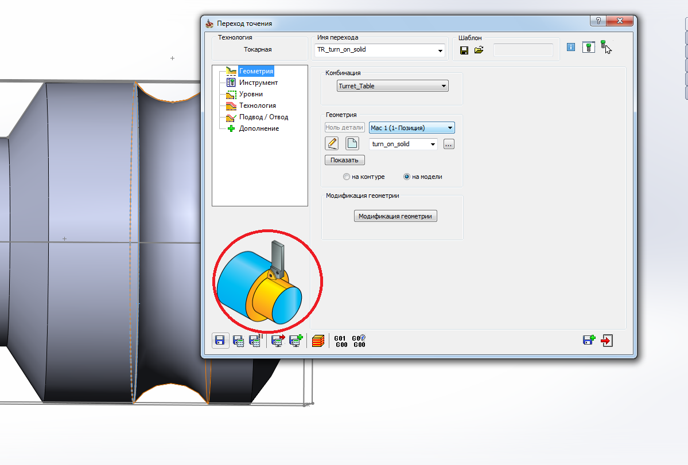Save the template with floppy icon under Шаблон
The height and width of the screenshot is (465, 688).
click(464, 50)
